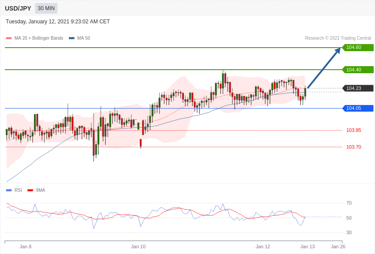This screenshot has width=375, height=254.
Task: Toggle the MA 20 + Bollinger Bands legend
Action: (35, 38)
